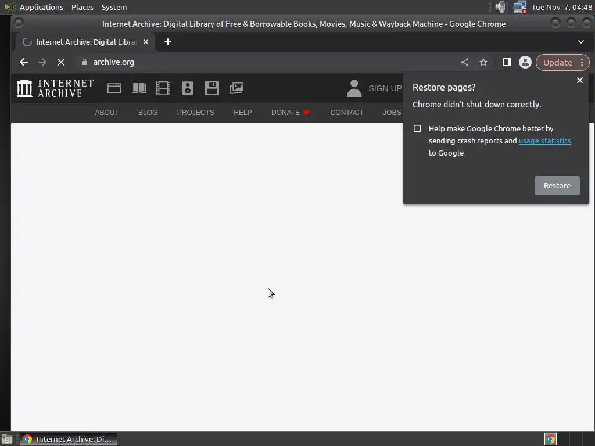This screenshot has height=446, width=595.
Task: Open Chrome's three-dot menu
Action: (x=582, y=63)
